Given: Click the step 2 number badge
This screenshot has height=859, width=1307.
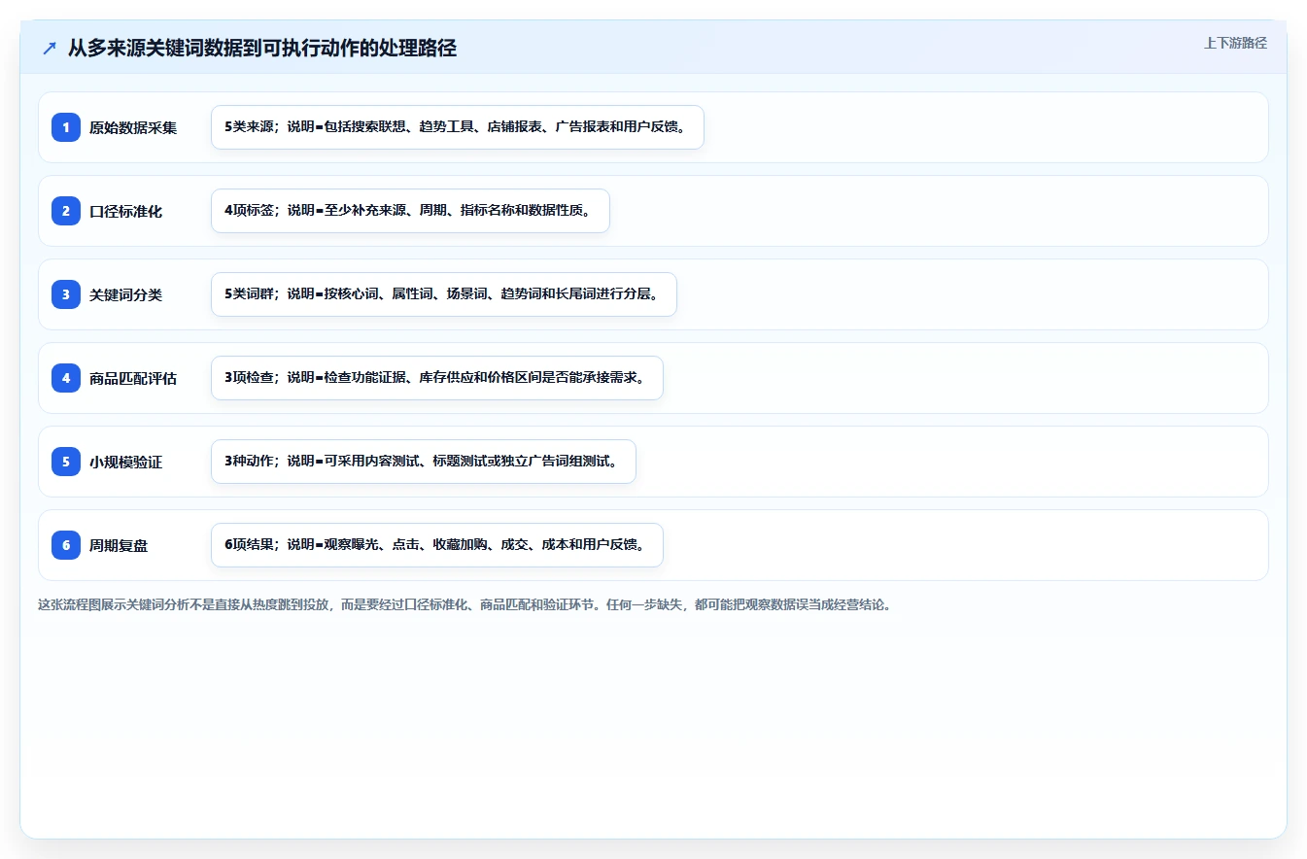Looking at the screenshot, I should pyautogui.click(x=66, y=211).
